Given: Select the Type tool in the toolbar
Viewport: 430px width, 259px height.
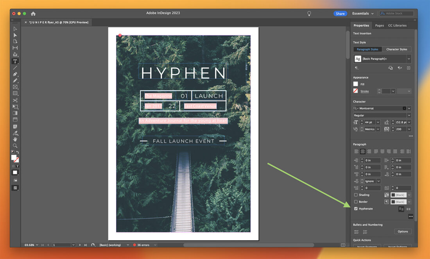Looking at the screenshot, I should click(x=15, y=61).
